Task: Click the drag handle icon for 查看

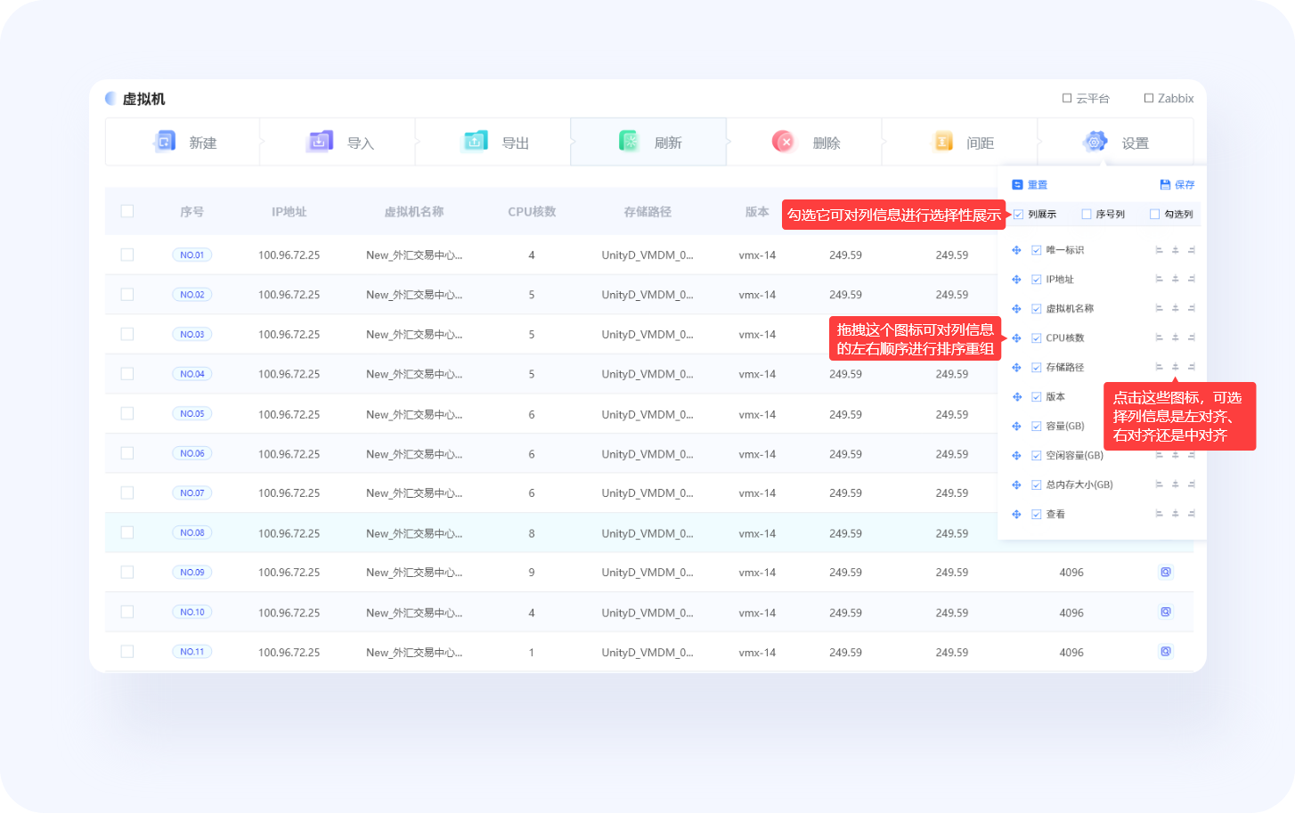Action: [x=1016, y=515]
